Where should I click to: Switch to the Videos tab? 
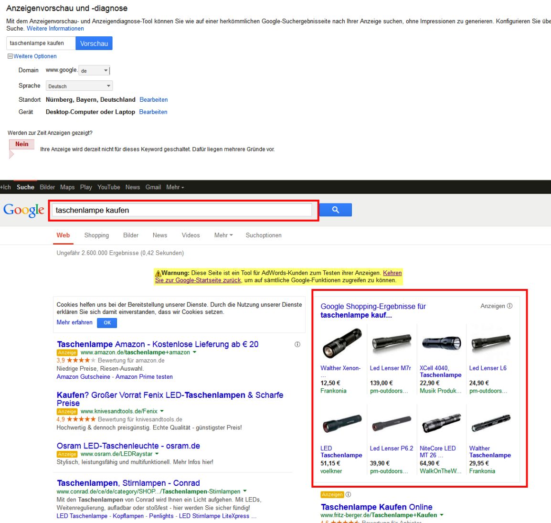[x=191, y=235]
